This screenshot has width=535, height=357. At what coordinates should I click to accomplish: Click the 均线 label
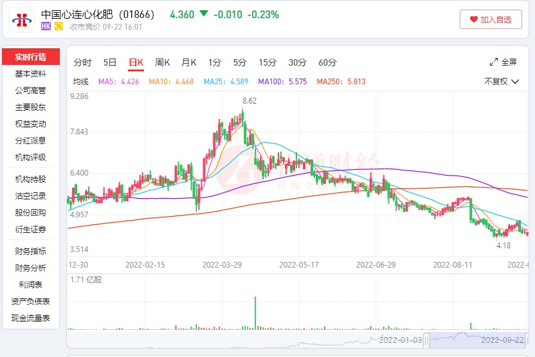click(81, 82)
